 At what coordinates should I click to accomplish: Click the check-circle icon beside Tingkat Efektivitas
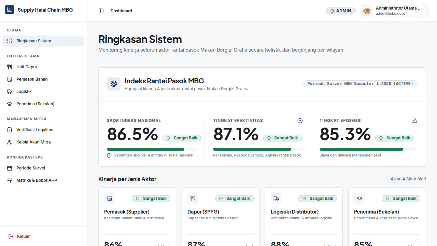[300, 121]
